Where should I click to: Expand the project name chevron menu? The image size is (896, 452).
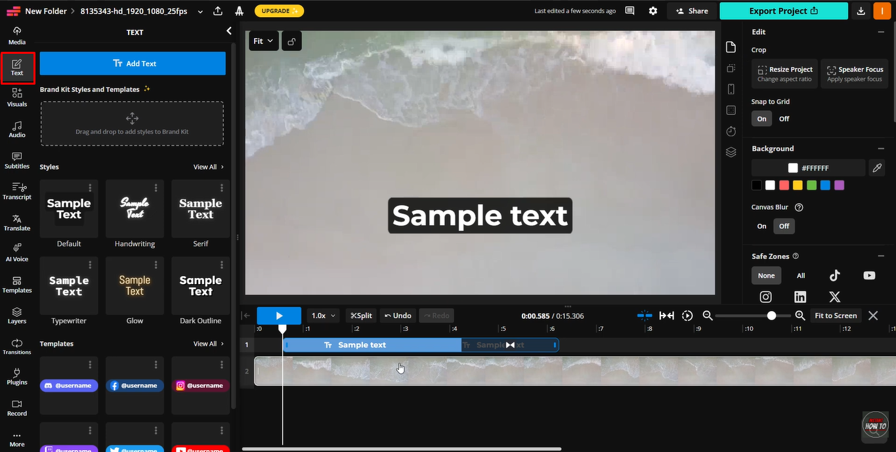(199, 10)
